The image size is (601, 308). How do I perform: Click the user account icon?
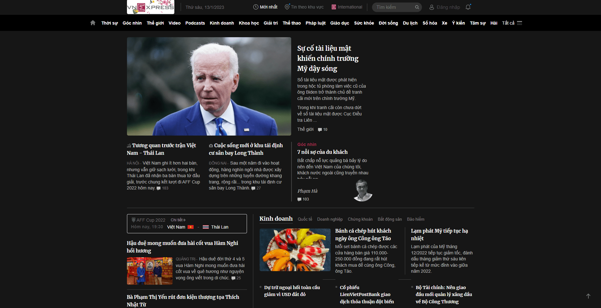(432, 7)
